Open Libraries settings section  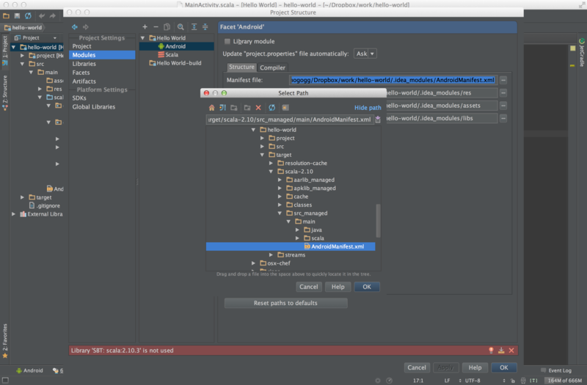(84, 64)
